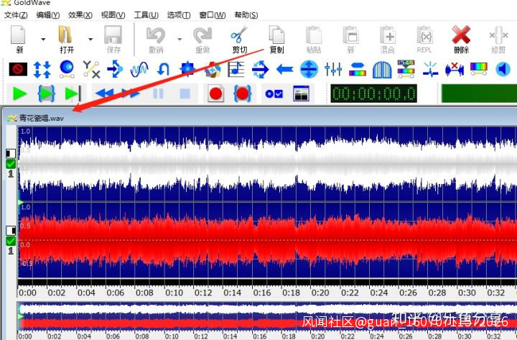Record into selection with bracketed red button
The width and height of the screenshot is (517, 340).
243,93
